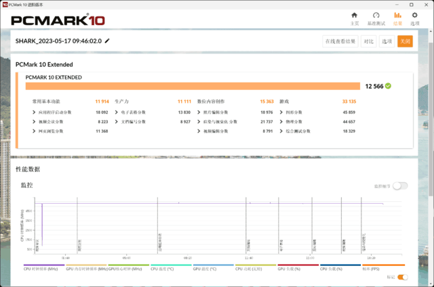Viewport: 434px width, 287px height.
Task: Click the PCMark 10 title bar icon
Action: click(5, 5)
